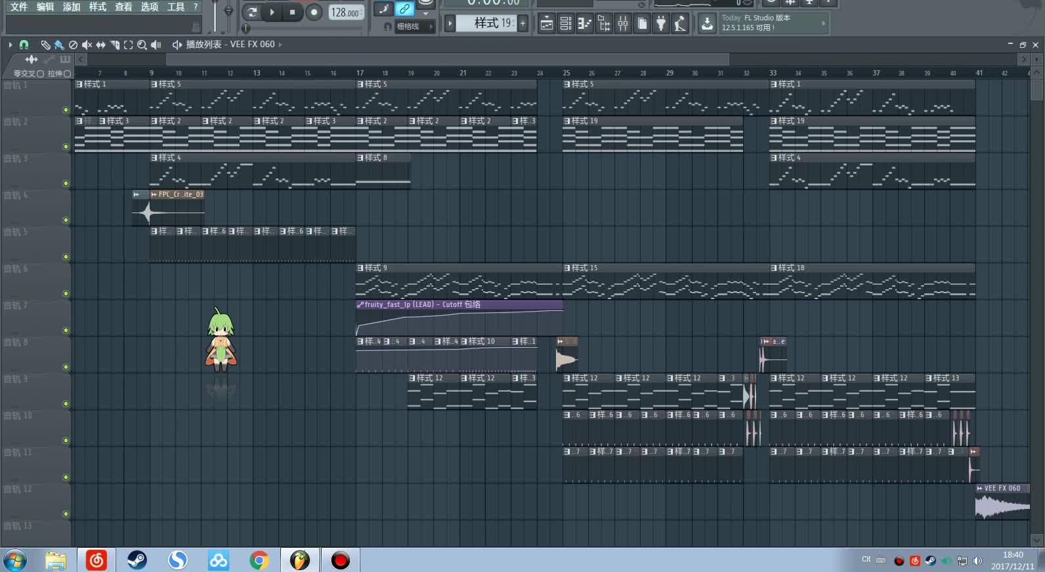
Task: Select the playback speaker tool
Action: pos(156,45)
